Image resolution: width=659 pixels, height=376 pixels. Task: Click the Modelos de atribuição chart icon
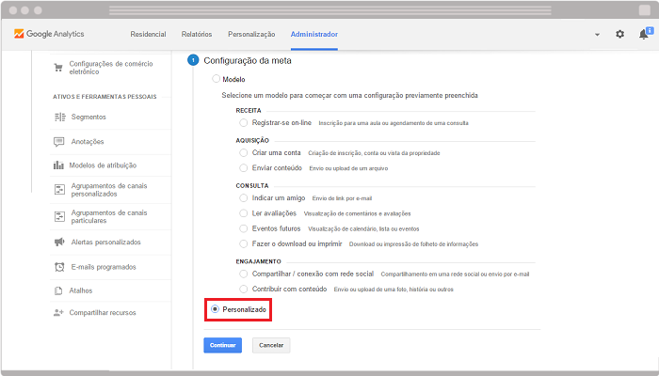[x=58, y=165]
